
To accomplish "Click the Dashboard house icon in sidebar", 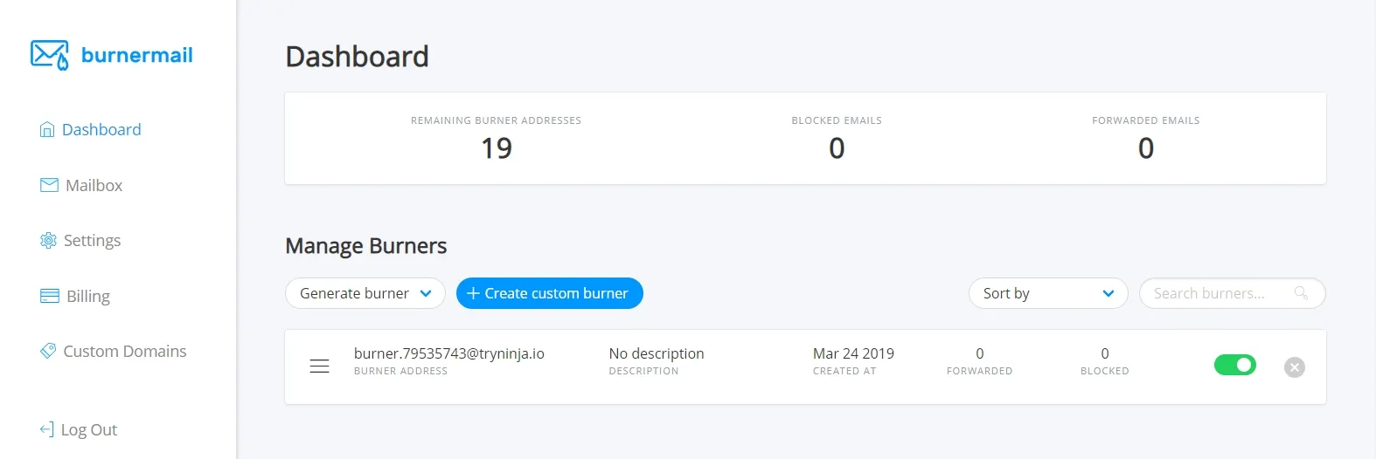I will tap(47, 130).
